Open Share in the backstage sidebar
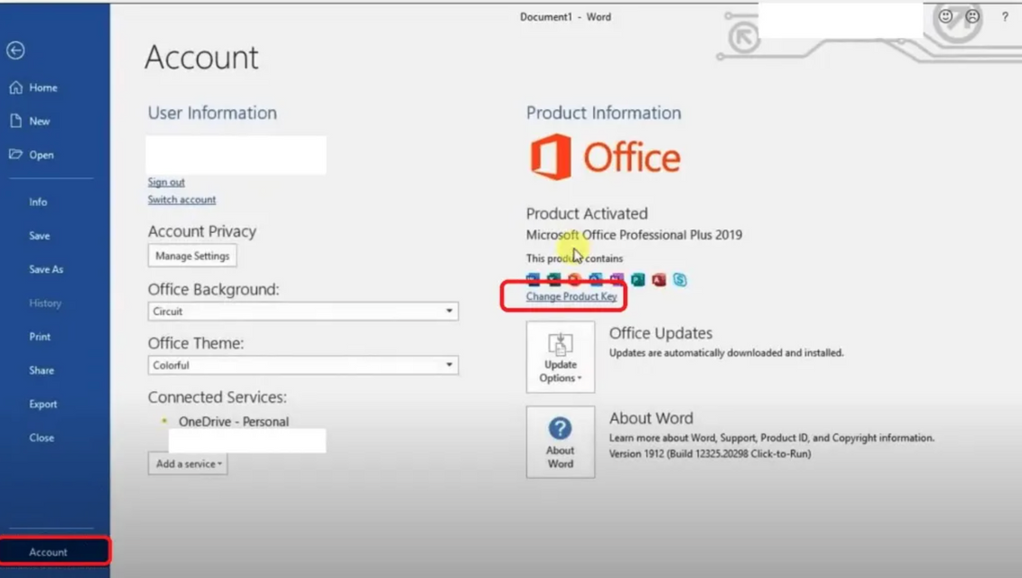 [41, 370]
